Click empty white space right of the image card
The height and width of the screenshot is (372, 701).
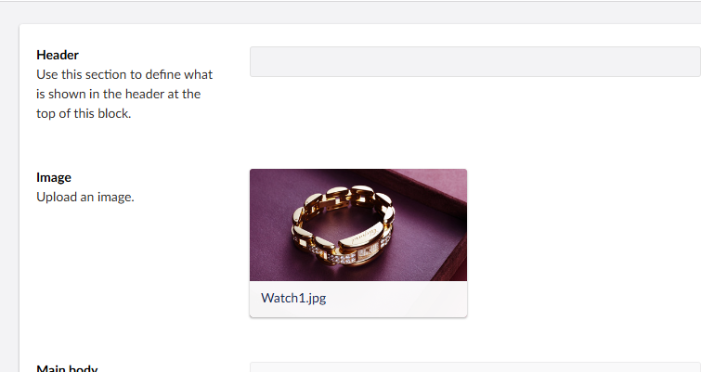pyautogui.click(x=581, y=241)
